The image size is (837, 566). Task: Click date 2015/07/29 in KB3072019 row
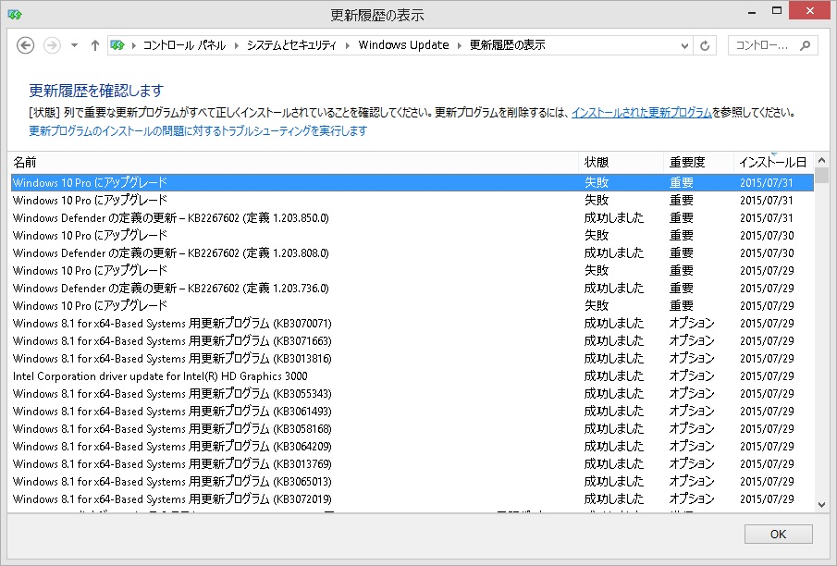pos(767,499)
